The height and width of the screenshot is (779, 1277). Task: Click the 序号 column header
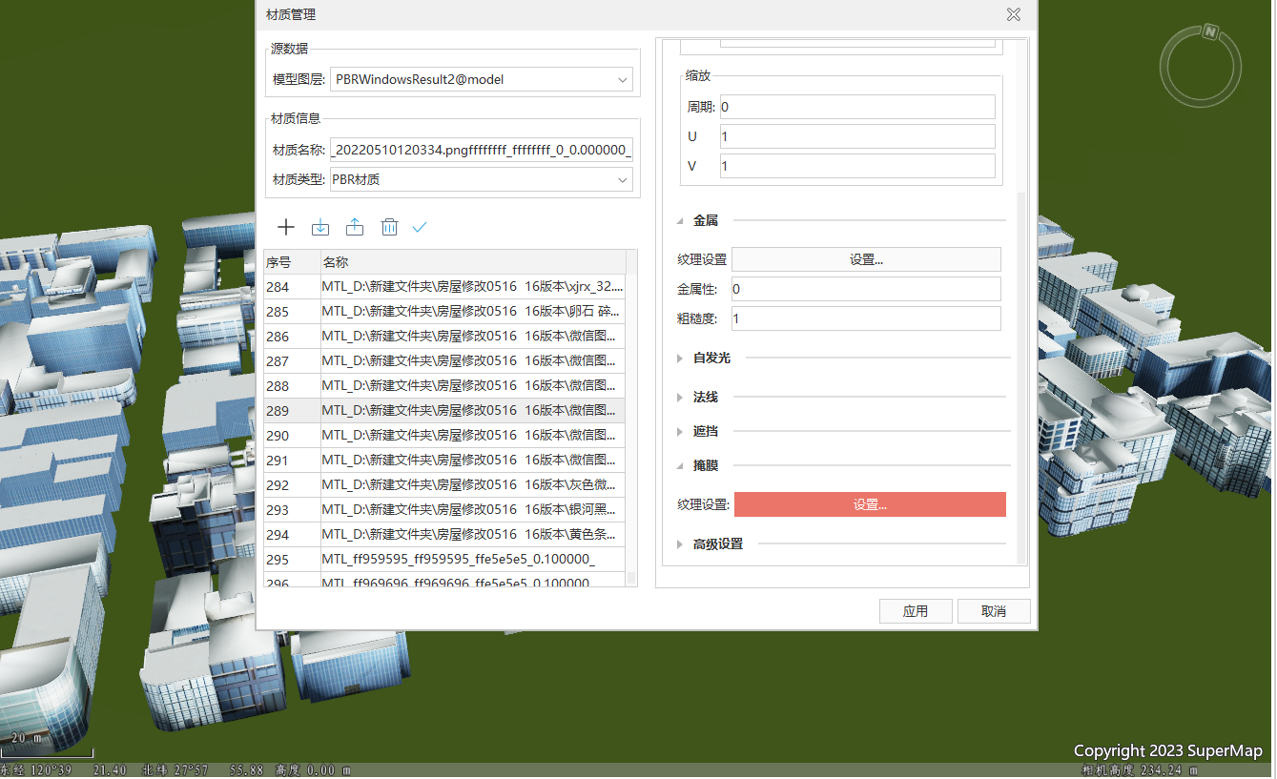[x=292, y=262]
